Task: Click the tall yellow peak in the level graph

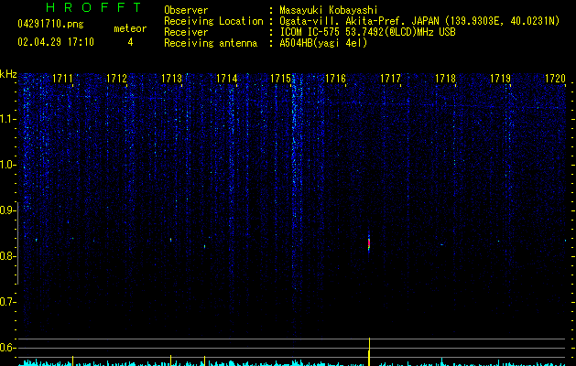Action: tap(369, 351)
